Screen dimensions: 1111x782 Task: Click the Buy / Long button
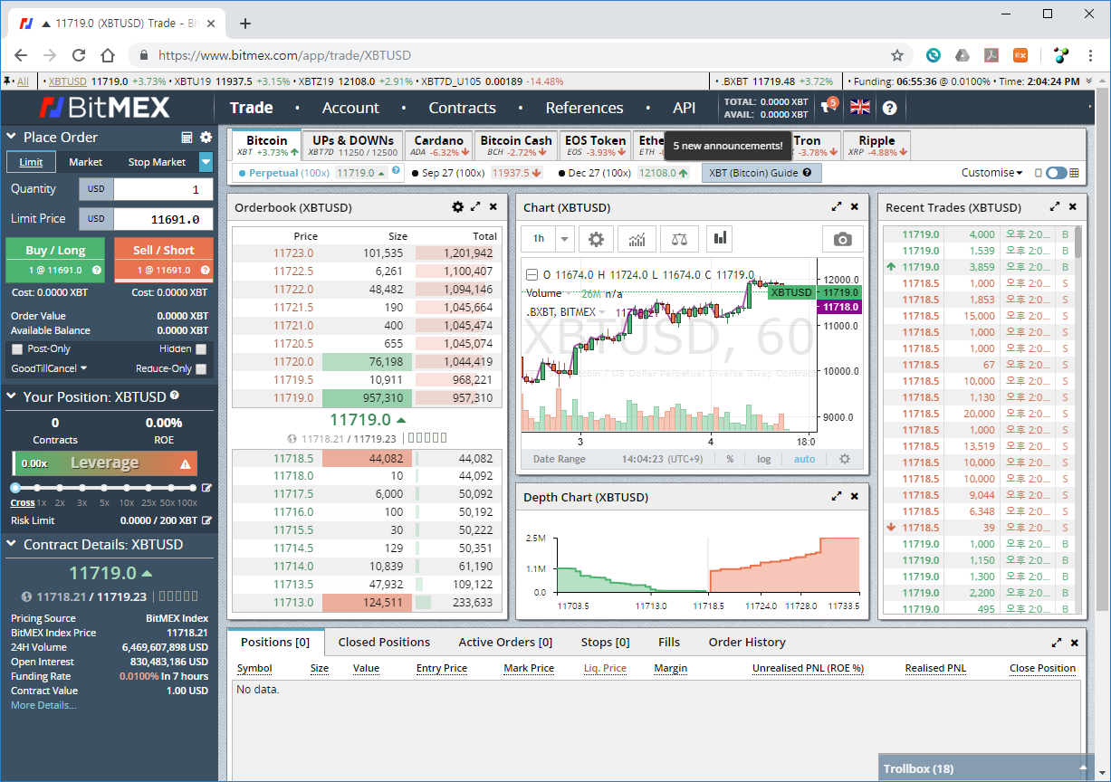55,259
